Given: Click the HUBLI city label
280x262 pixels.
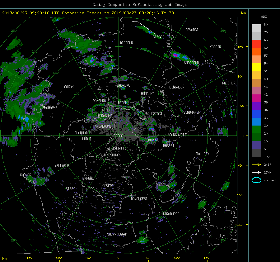Looking at the screenshot, I should (x=86, y=139).
